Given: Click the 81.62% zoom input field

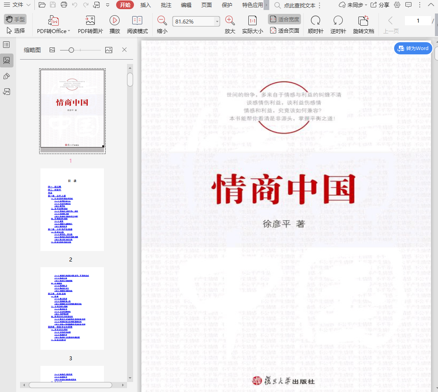Looking at the screenshot, I should [x=194, y=21].
